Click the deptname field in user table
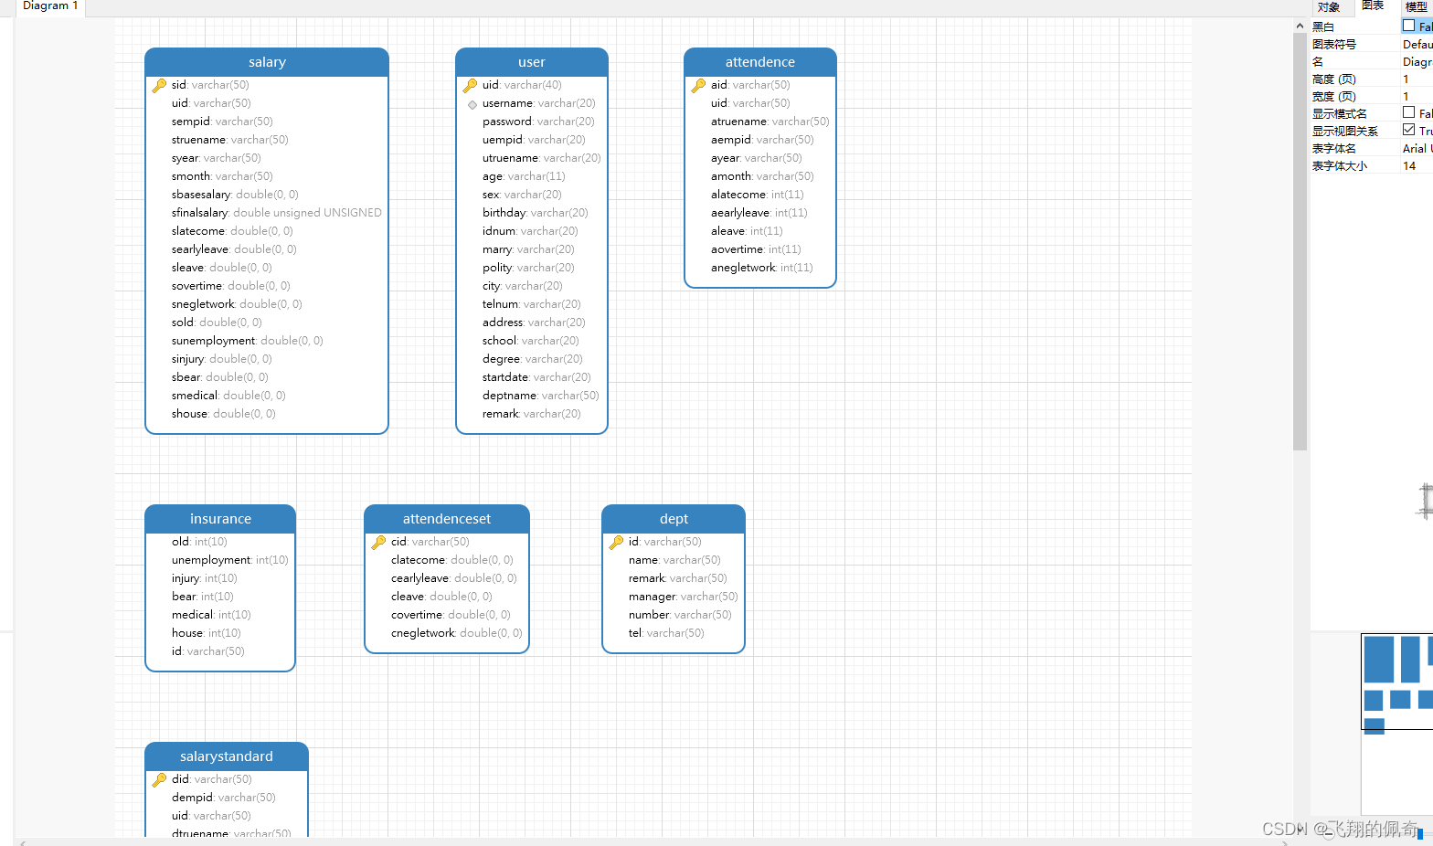The width and height of the screenshot is (1433, 846). pyautogui.click(x=541, y=396)
